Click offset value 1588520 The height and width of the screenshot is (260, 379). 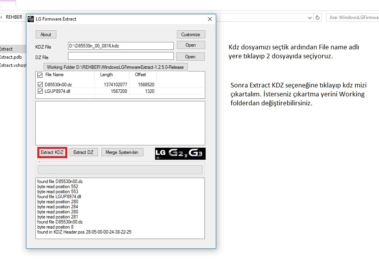pos(146,85)
